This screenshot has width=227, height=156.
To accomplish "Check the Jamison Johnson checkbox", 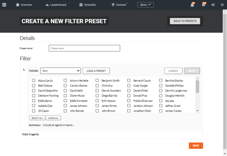I will pos(129,106).
